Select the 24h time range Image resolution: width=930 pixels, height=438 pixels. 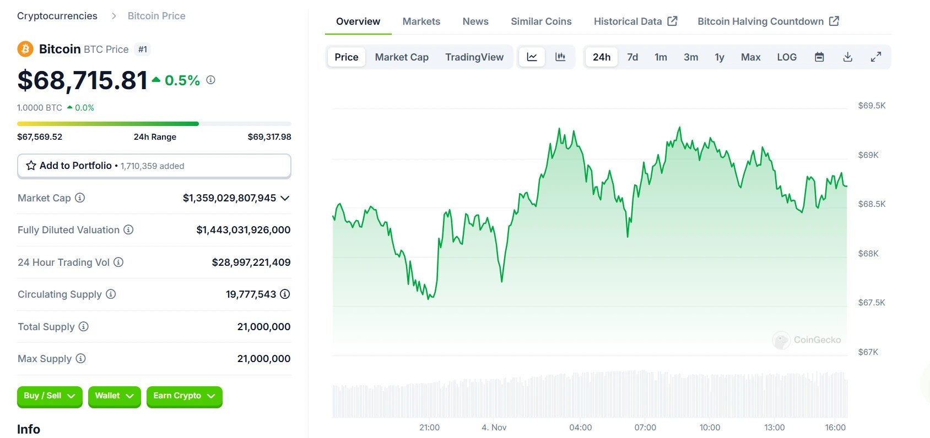point(602,57)
